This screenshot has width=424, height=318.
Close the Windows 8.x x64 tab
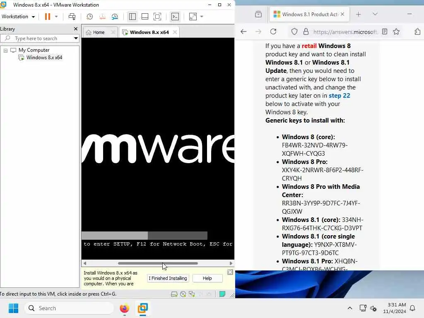[x=175, y=32]
